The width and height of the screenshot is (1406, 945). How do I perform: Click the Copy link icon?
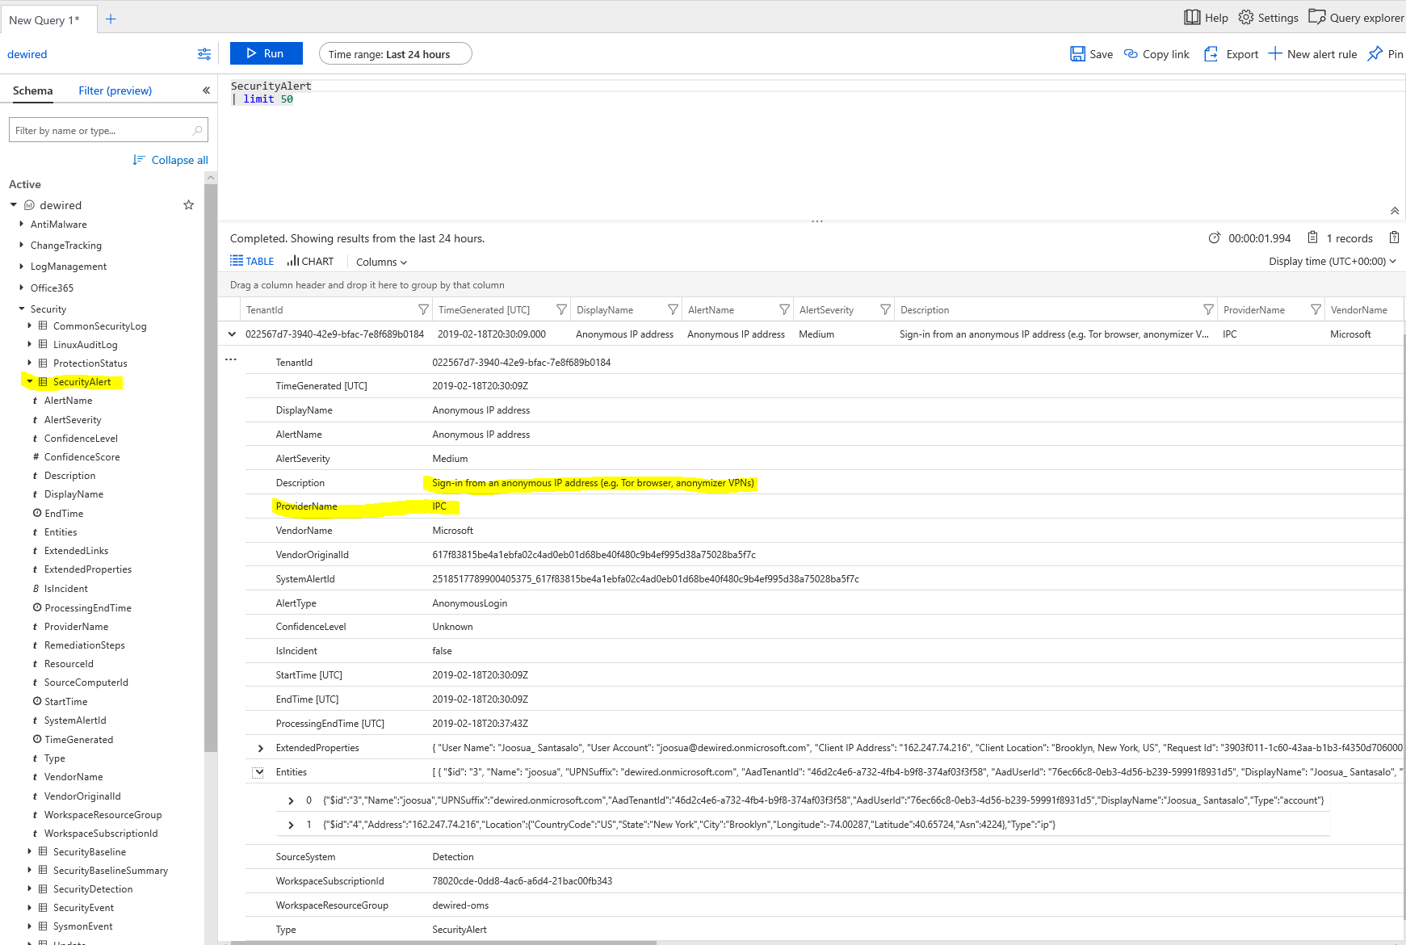1131,54
